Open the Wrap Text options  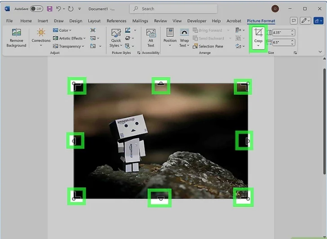click(184, 38)
